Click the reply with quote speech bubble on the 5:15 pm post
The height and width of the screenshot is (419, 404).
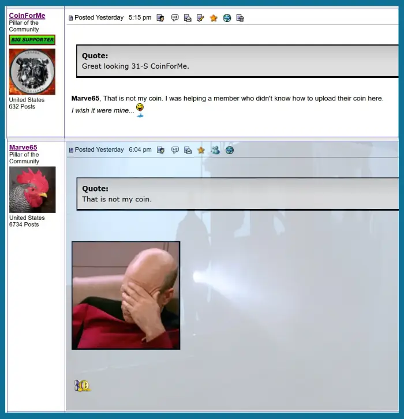point(175,18)
